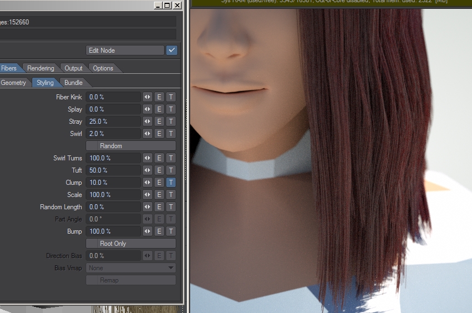
Task: Click the Stray 25.0 % value field
Action: (x=113, y=122)
